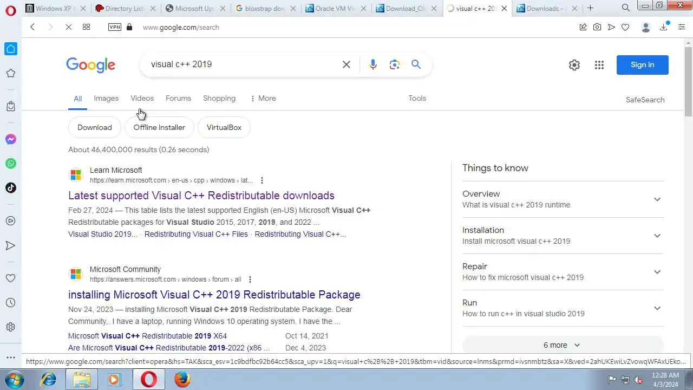Search by image with the Google Lens icon
The image size is (693, 390).
tap(395, 64)
